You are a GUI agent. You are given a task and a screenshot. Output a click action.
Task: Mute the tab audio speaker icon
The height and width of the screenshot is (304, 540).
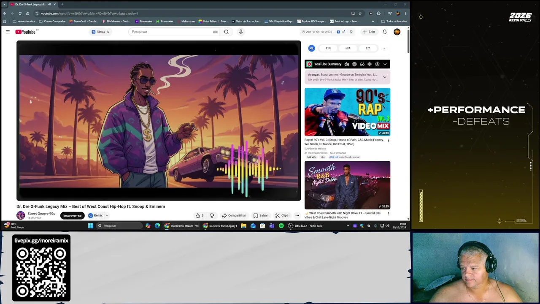(x=49, y=4)
